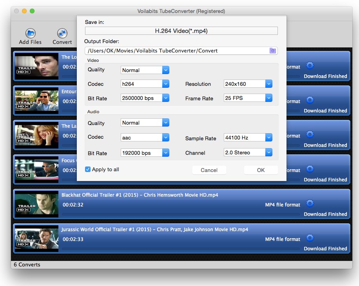
Task: Open settings gear for Jurassic World row
Action: (x=310, y=238)
